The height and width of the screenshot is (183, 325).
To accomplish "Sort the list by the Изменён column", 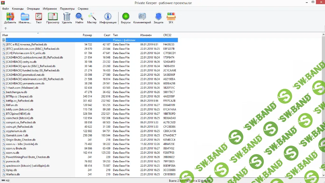I will (146, 35).
